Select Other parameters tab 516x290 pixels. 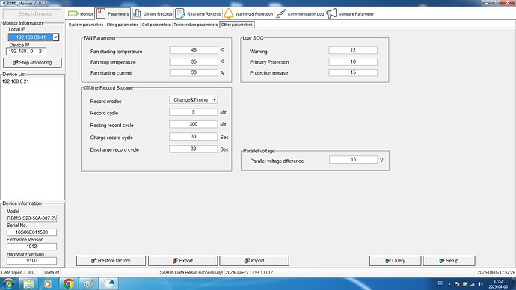(x=236, y=25)
